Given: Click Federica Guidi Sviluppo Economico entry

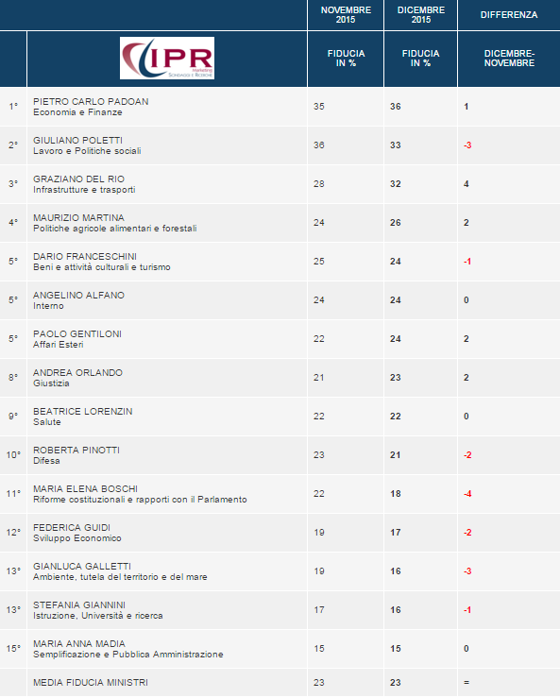Looking at the screenshot, I should 77,533.
